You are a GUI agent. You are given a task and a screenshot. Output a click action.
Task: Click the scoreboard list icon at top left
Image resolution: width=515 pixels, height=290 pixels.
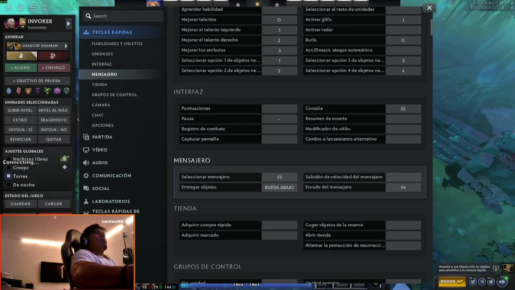tap(45, 8)
